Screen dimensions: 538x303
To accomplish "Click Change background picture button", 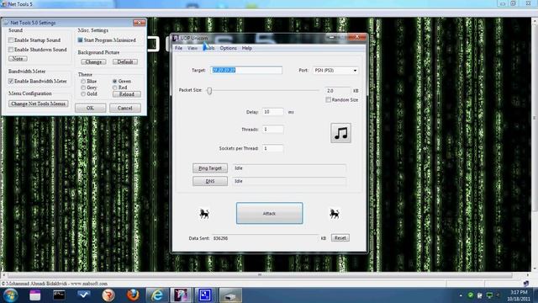I will click(93, 61).
